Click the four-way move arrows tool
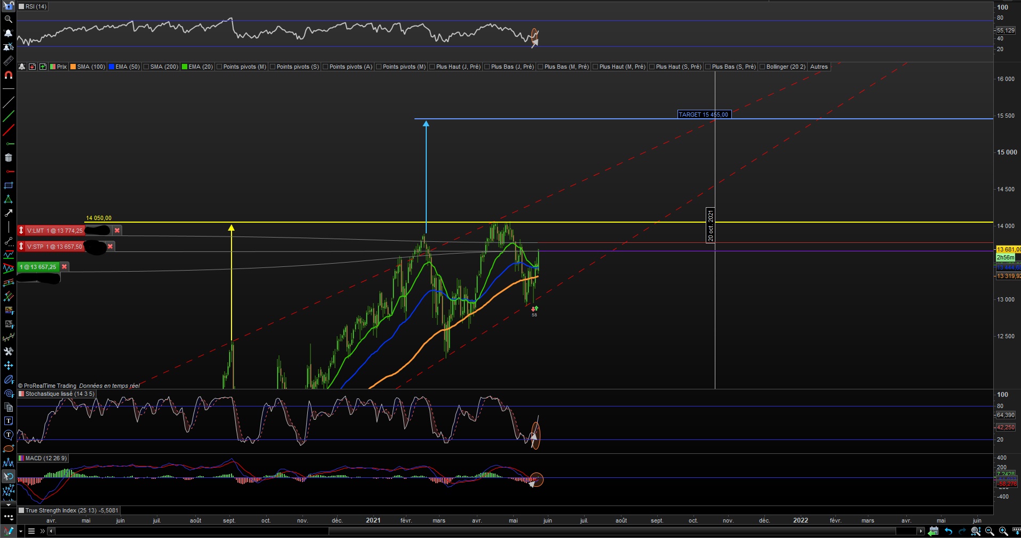The image size is (1021, 538). pos(8,365)
